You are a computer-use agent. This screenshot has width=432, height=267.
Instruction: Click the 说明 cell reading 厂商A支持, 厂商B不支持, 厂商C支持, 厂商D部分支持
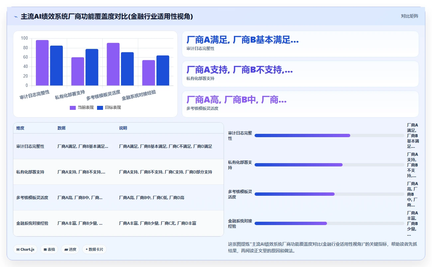(x=165, y=172)
